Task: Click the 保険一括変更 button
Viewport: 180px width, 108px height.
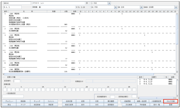Action: pyautogui.click(x=142, y=101)
